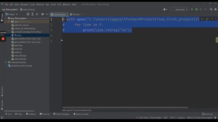The width and height of the screenshot is (218, 122).
Task: Open Project panel options gear
Action: tap(43, 14)
